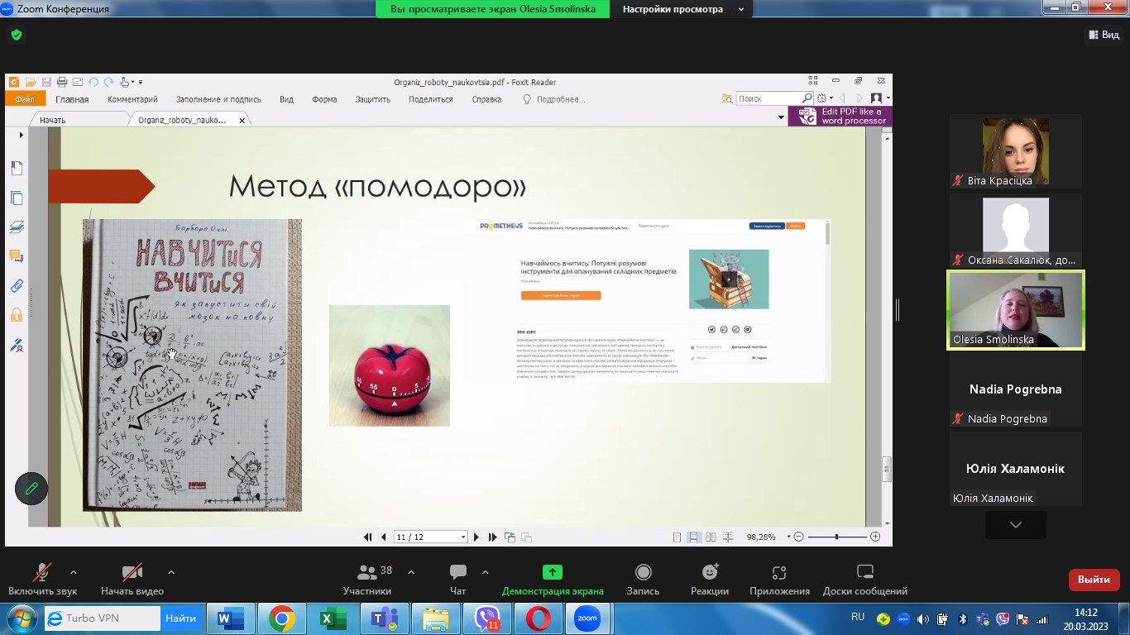Click the green annotation pencil icon
Viewport: 1130px width, 635px height.
point(31,489)
